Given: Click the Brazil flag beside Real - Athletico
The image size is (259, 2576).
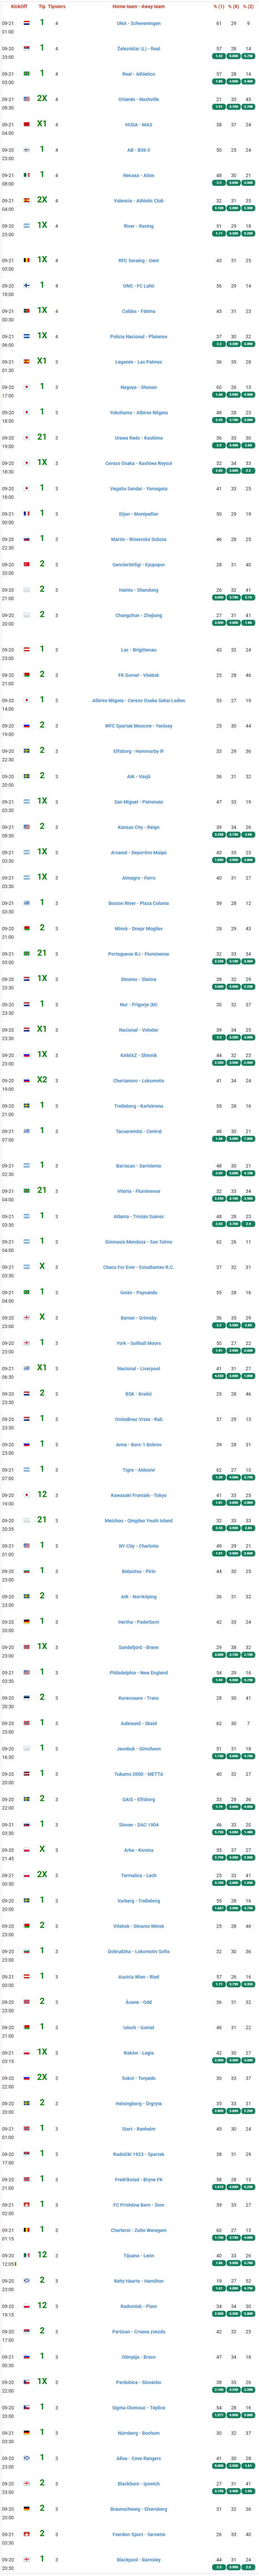Looking at the screenshot, I should pos(27,73).
